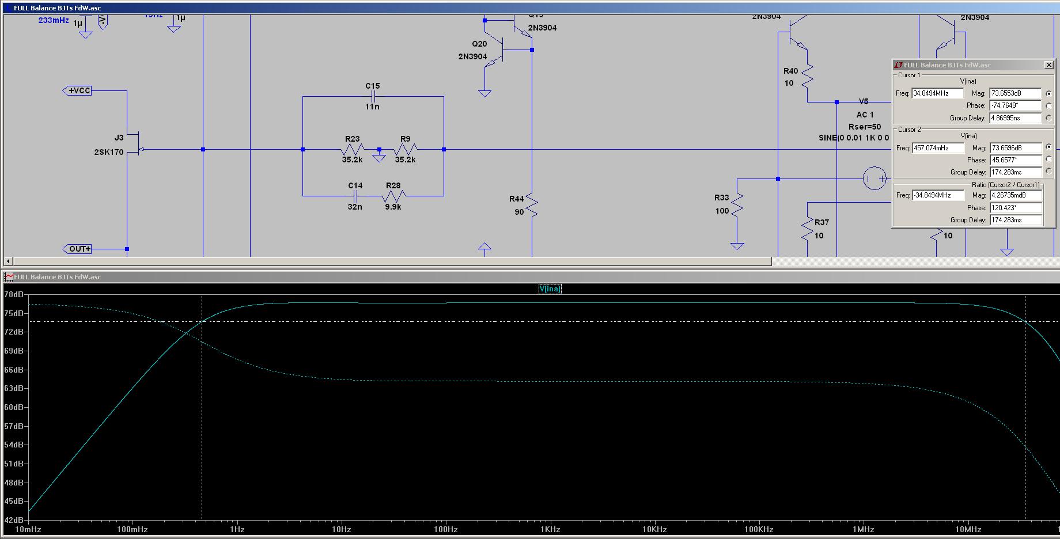The height and width of the screenshot is (539, 1060).
Task: Click schematic scrollbar left arrow
Action: coord(9,261)
